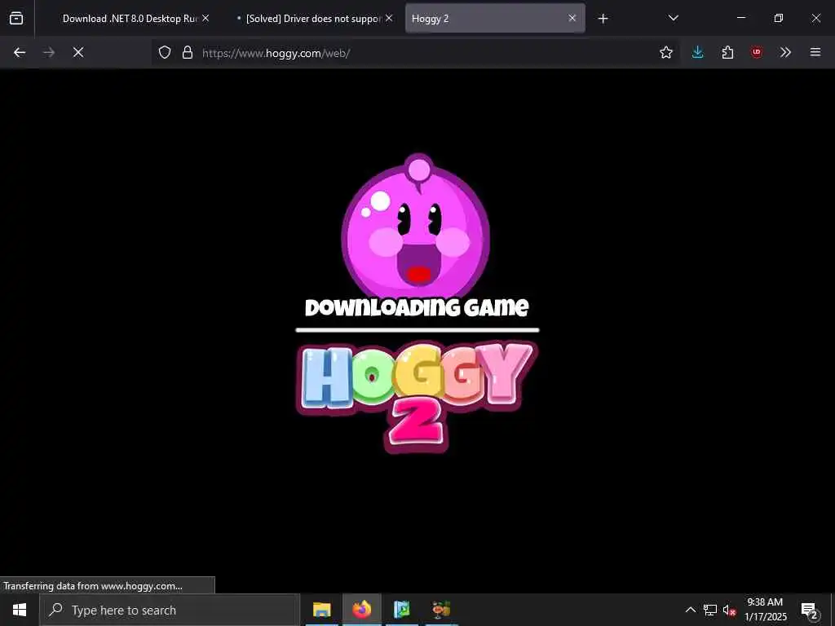Open the rightmost pinned taskbar app
The height and width of the screenshot is (626, 835).
click(441, 610)
